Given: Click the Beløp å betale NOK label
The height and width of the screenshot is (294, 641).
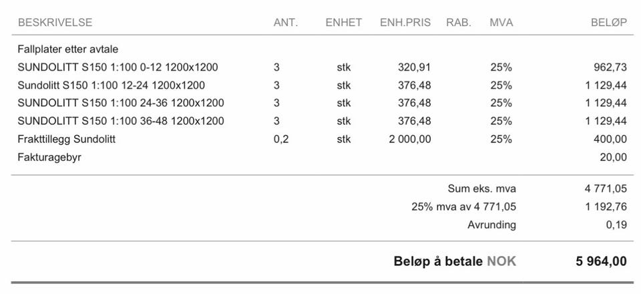Looking at the screenshot, I should point(455,261).
